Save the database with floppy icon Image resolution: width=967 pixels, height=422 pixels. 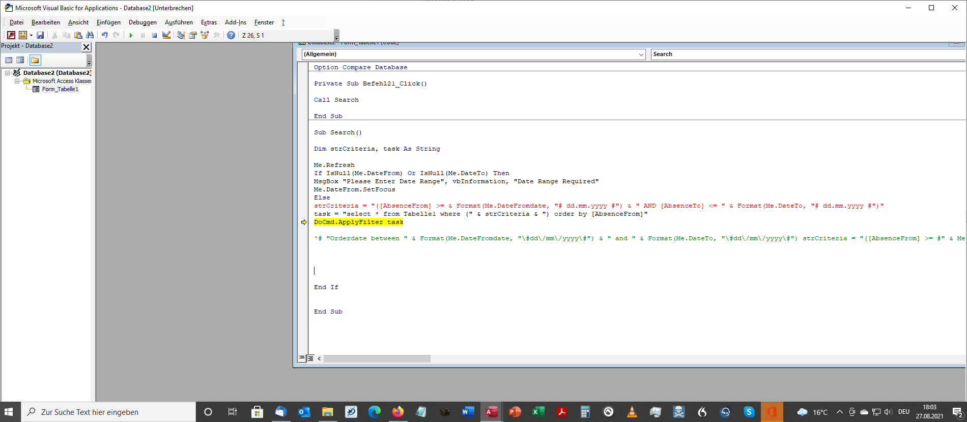(40, 35)
